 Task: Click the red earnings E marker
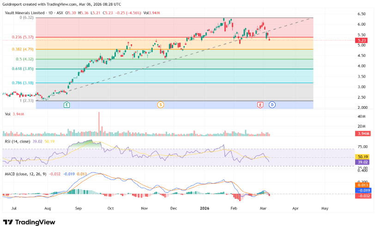coord(260,105)
